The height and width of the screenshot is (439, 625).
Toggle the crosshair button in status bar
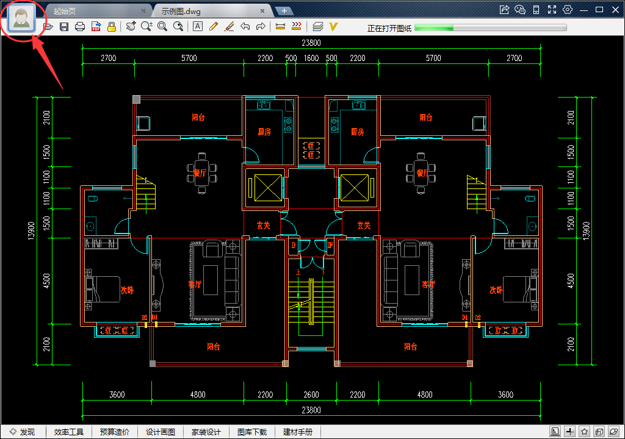[x=570, y=432]
